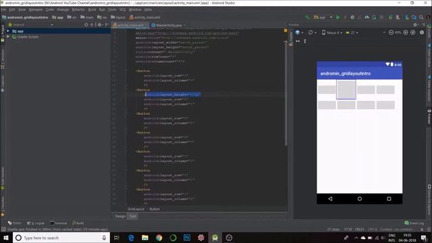432x243 pixels.
Task: Open the Terminal tool window
Action: coord(59,223)
